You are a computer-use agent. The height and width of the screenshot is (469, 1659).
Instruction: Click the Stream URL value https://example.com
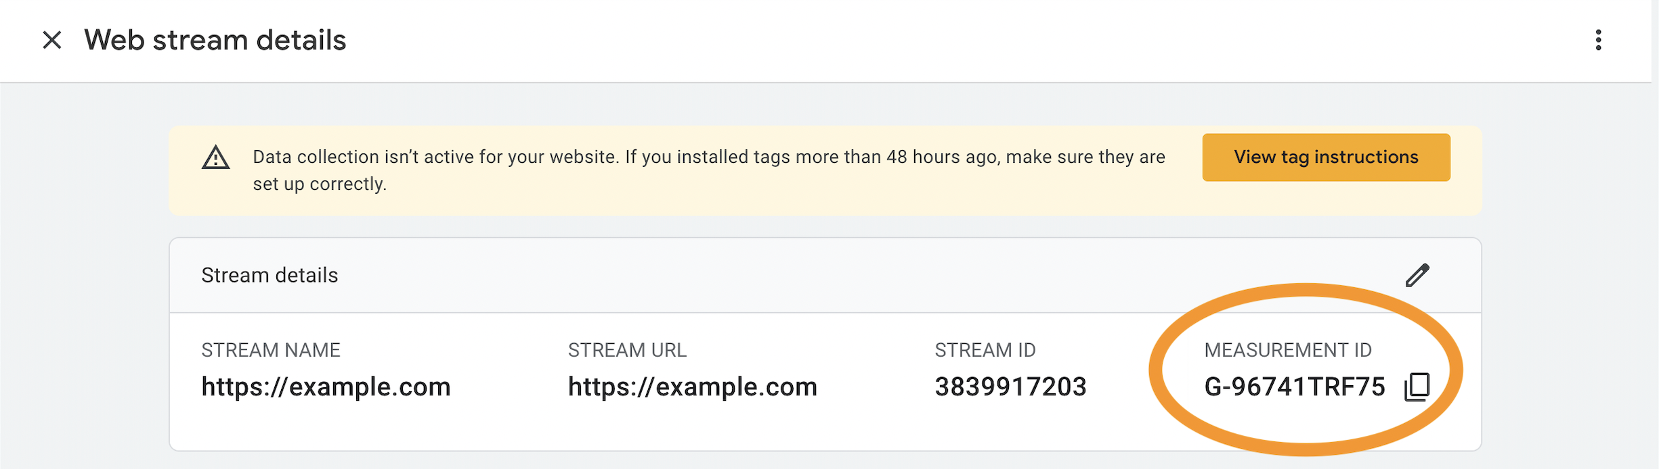point(693,387)
